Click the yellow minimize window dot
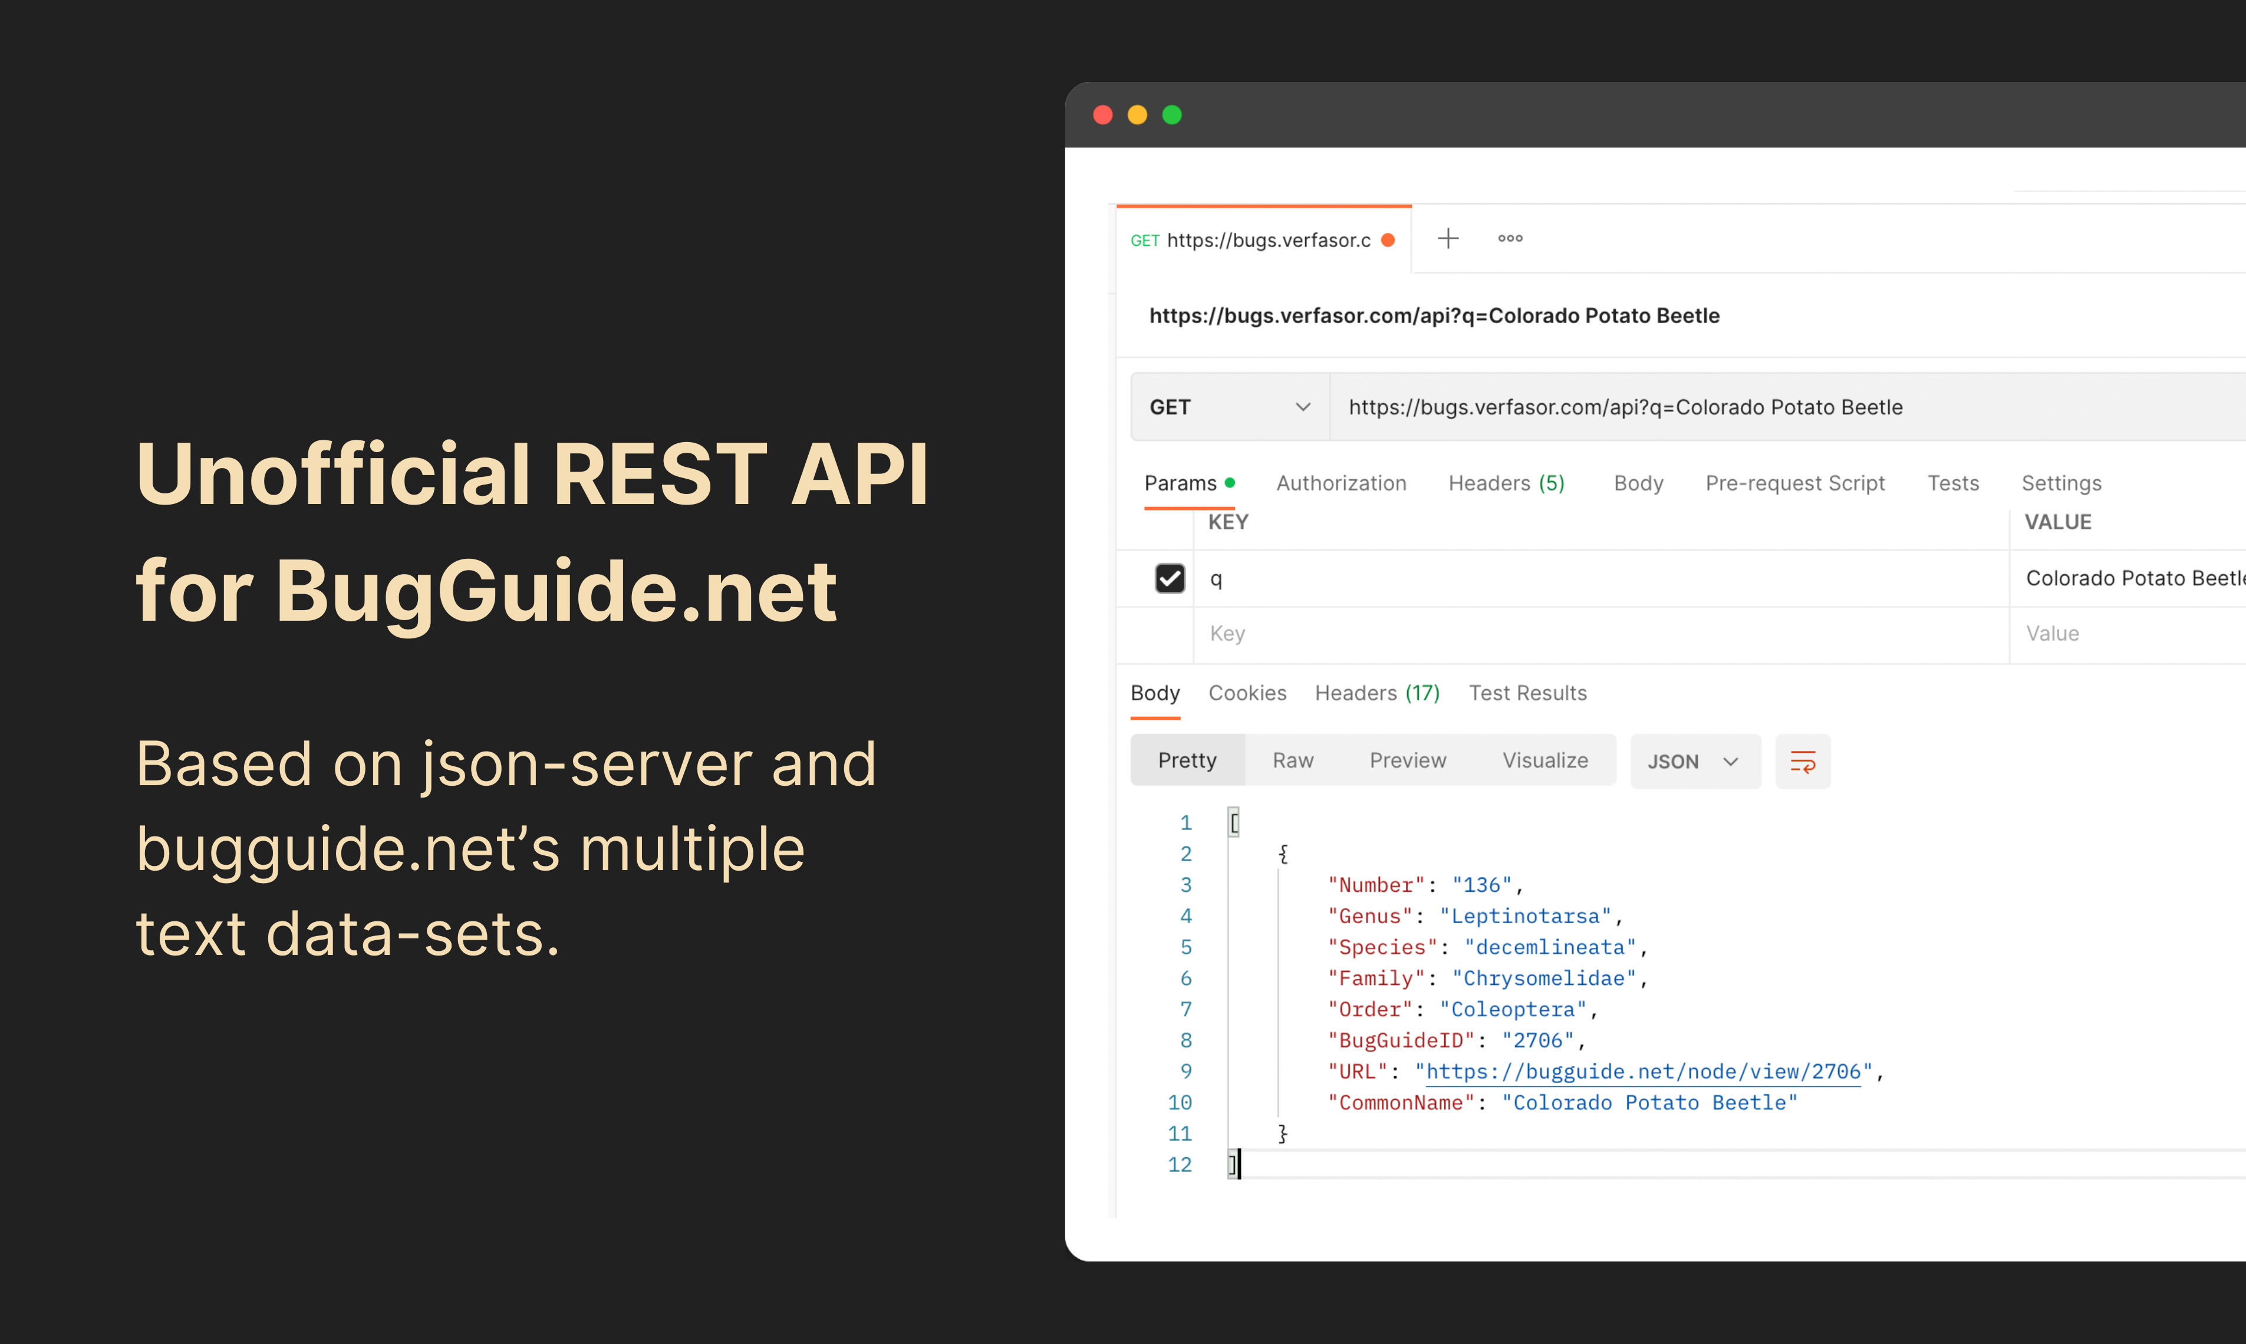Viewport: 2246px width, 1344px height. pyautogui.click(x=1137, y=115)
